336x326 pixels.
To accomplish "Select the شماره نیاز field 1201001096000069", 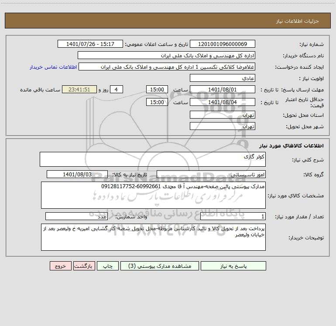I will [223, 44].
